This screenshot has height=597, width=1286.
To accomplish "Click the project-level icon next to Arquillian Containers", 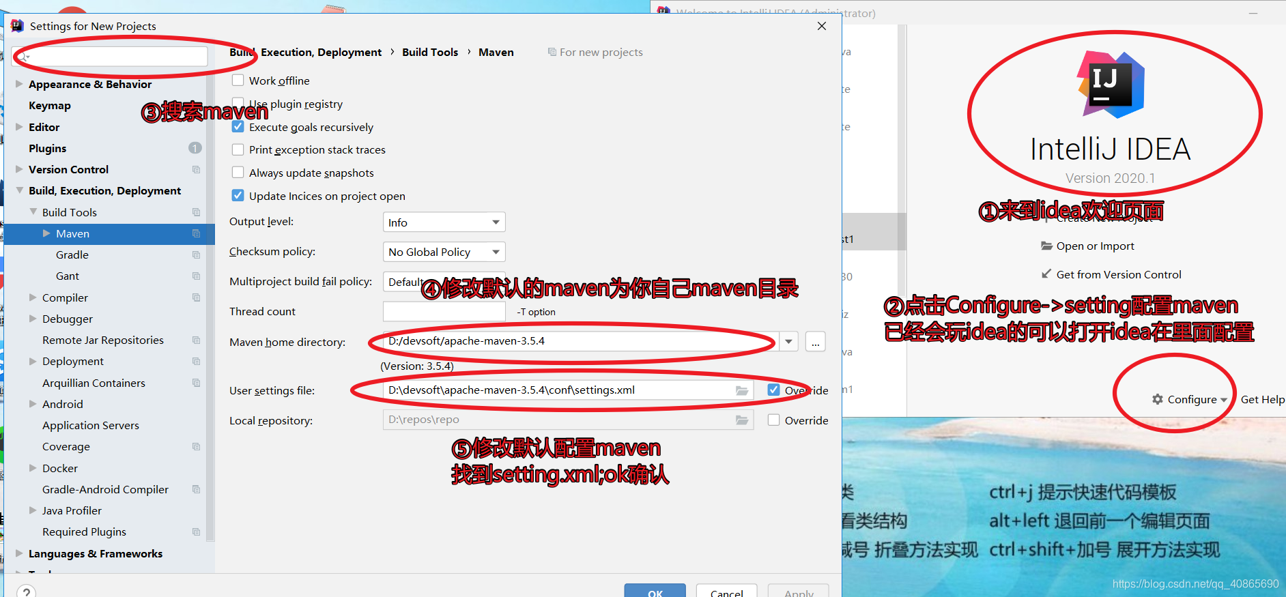I will coord(197,383).
